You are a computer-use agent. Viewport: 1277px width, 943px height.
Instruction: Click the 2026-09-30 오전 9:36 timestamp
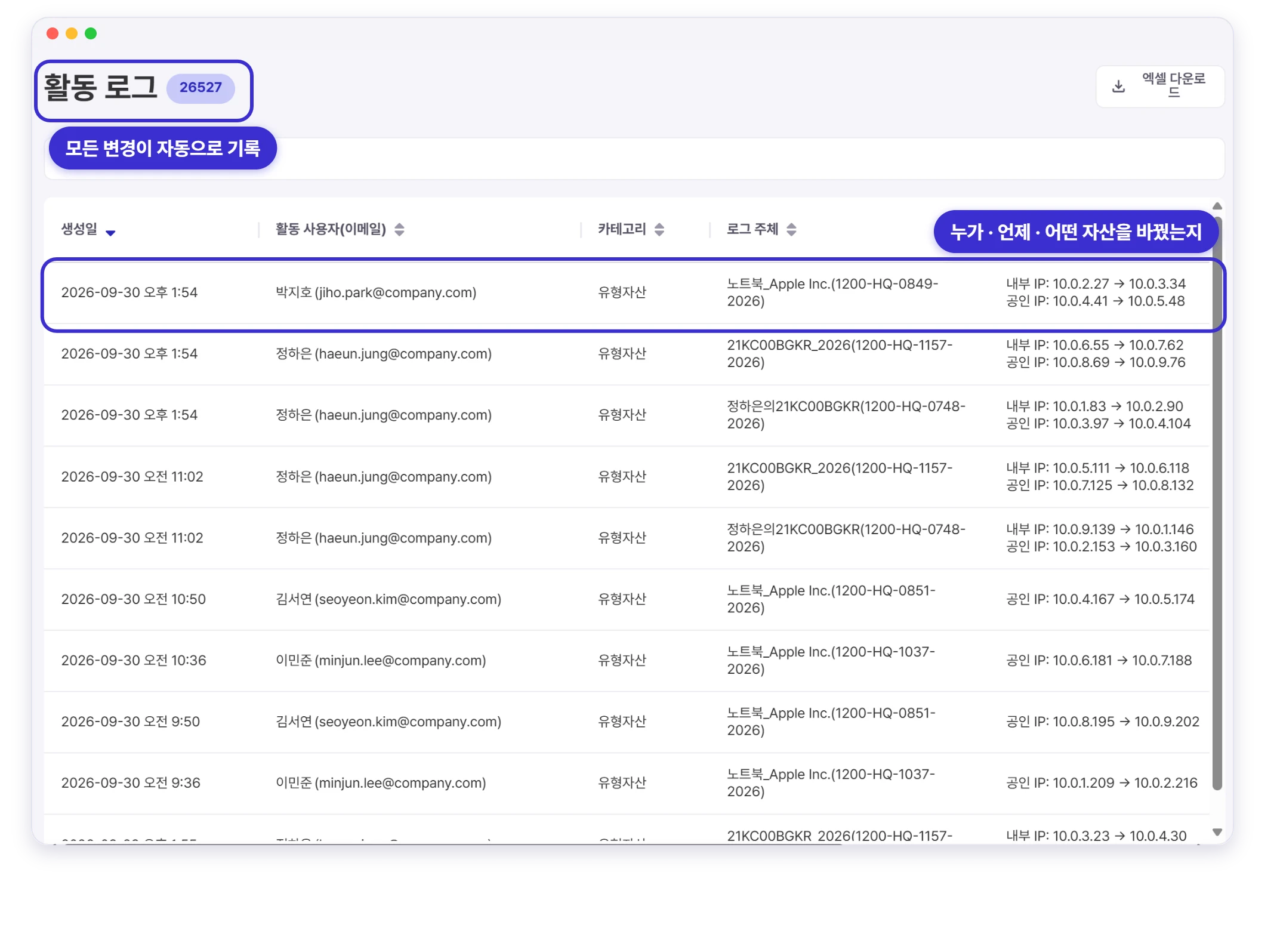131,783
